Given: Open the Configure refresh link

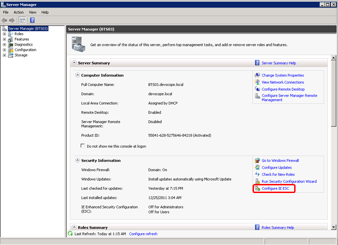Looking at the screenshot, I should (x=143, y=234).
